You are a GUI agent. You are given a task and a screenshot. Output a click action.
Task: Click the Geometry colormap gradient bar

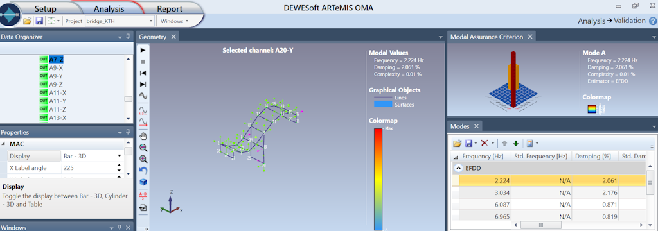pyautogui.click(x=378, y=180)
